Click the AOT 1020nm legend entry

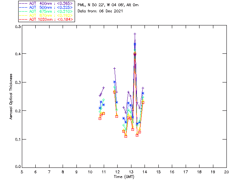46,19
